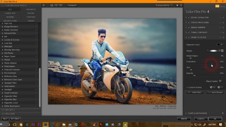Collapse the Vignette Filter settings

[186, 37]
